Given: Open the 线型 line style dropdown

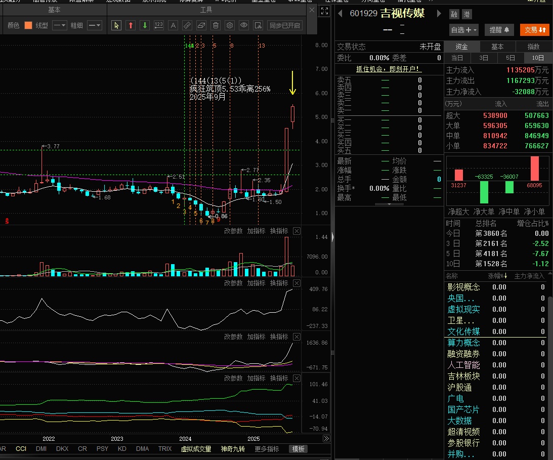Looking at the screenshot, I should click(x=60, y=25).
